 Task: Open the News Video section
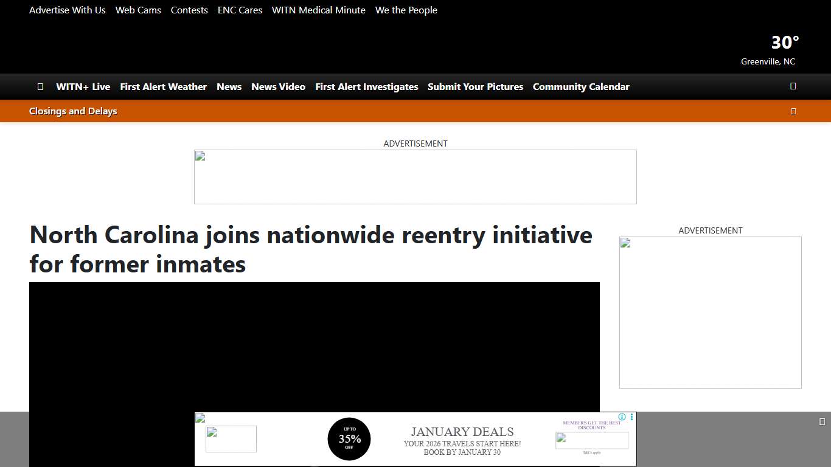(x=278, y=86)
